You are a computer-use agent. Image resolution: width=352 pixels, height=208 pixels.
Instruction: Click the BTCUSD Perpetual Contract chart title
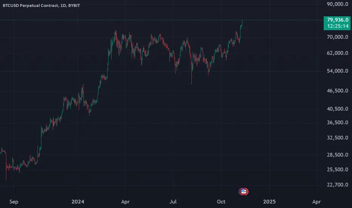[41, 5]
